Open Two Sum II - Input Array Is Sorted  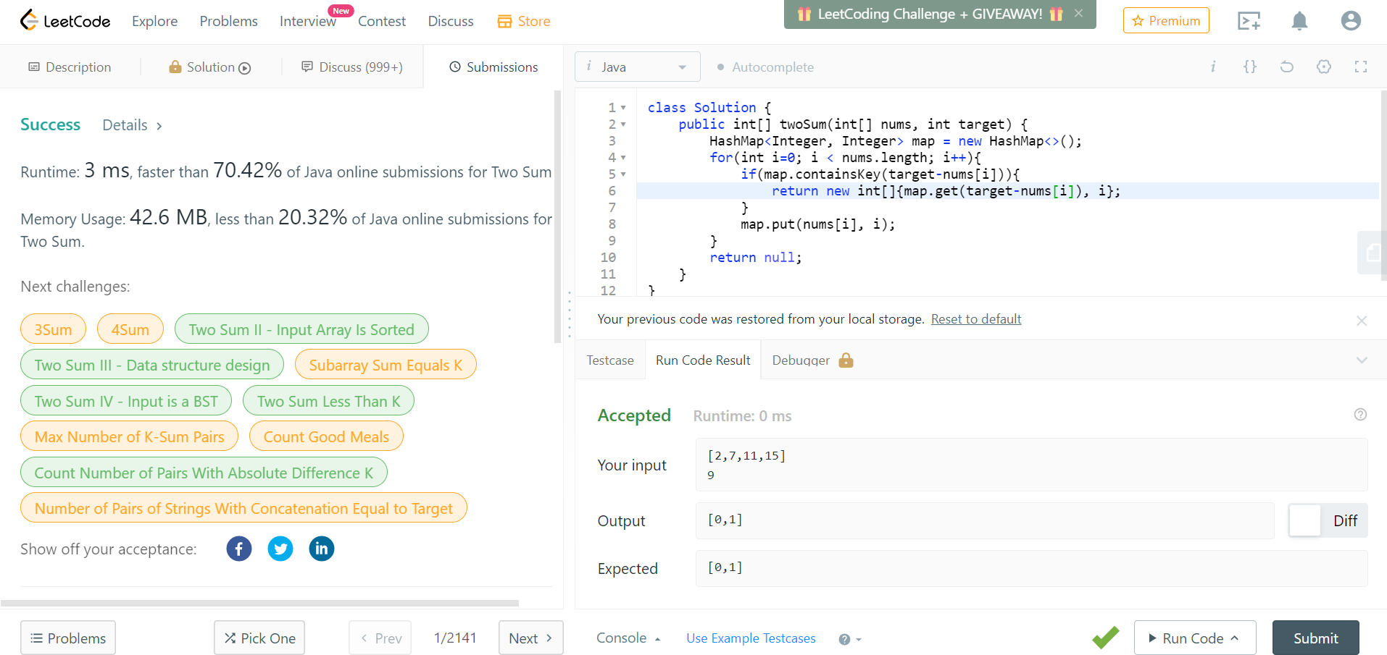pyautogui.click(x=301, y=329)
